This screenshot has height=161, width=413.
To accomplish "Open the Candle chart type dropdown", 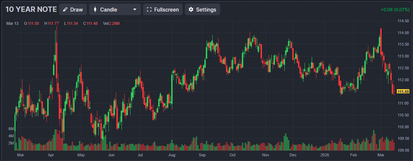I will [115, 9].
